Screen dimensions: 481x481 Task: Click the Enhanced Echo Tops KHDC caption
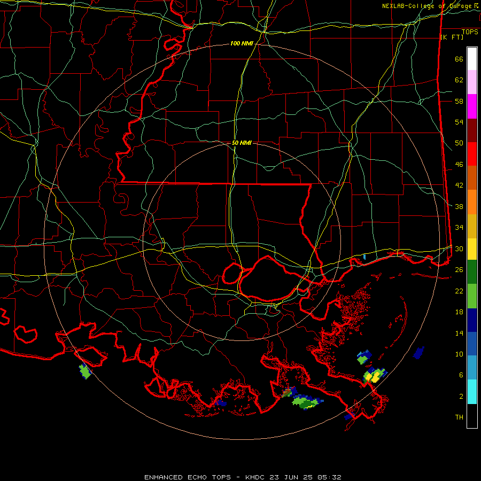(243, 477)
